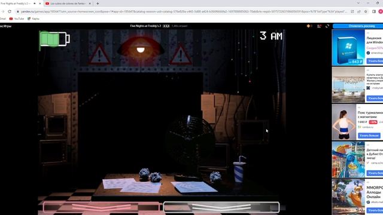Click the red mask button in game

[x=102, y=207]
